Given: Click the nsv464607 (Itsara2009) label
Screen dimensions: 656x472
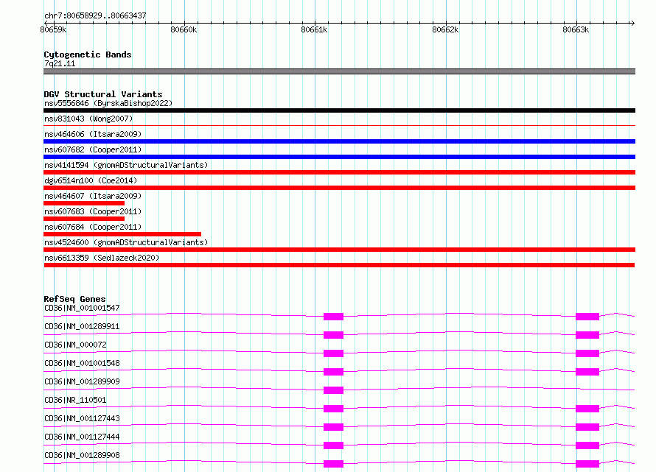Looking at the screenshot, I should click(x=93, y=196).
